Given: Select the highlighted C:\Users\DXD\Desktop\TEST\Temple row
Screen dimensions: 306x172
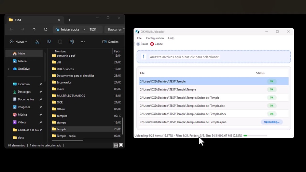Looking at the screenshot, I should pyautogui.click(x=214, y=81).
